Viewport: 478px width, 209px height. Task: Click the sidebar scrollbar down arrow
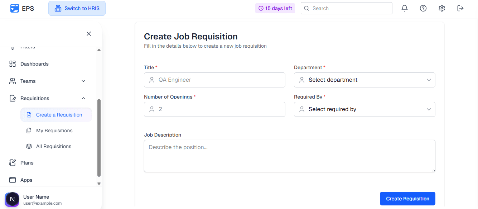[x=99, y=184]
